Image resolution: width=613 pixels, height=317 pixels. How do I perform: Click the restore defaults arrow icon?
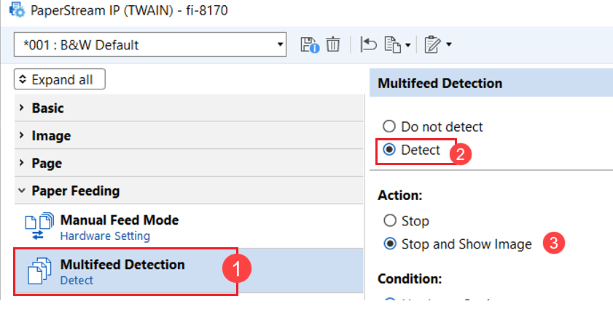click(368, 45)
